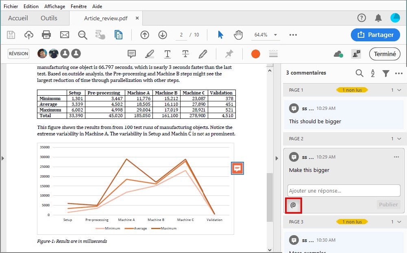
Task: Collapse PAGE 2 comments section
Action: point(399,139)
